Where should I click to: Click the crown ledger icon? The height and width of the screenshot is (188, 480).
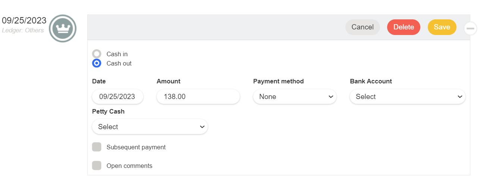(x=63, y=28)
